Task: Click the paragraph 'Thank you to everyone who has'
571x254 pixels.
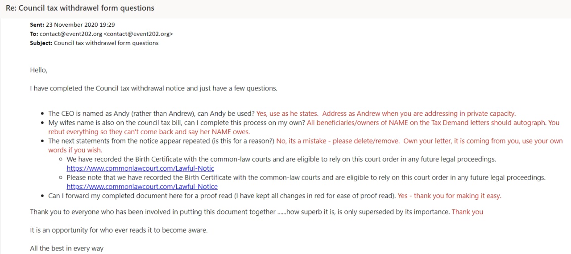Action: tap(240, 212)
